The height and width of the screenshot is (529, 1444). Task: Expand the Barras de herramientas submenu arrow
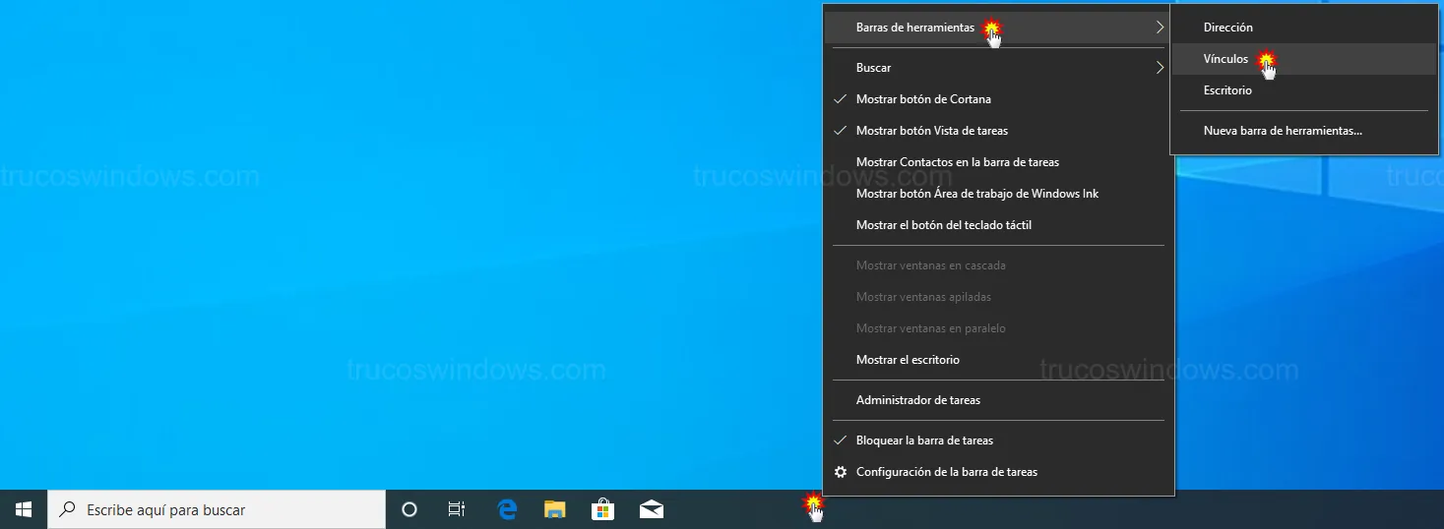1160,28
